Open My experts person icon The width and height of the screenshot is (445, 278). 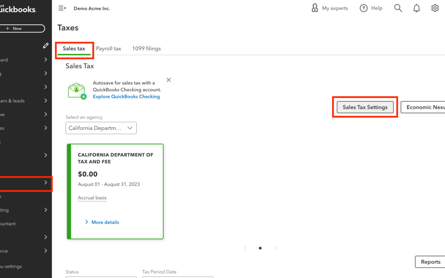(x=314, y=8)
